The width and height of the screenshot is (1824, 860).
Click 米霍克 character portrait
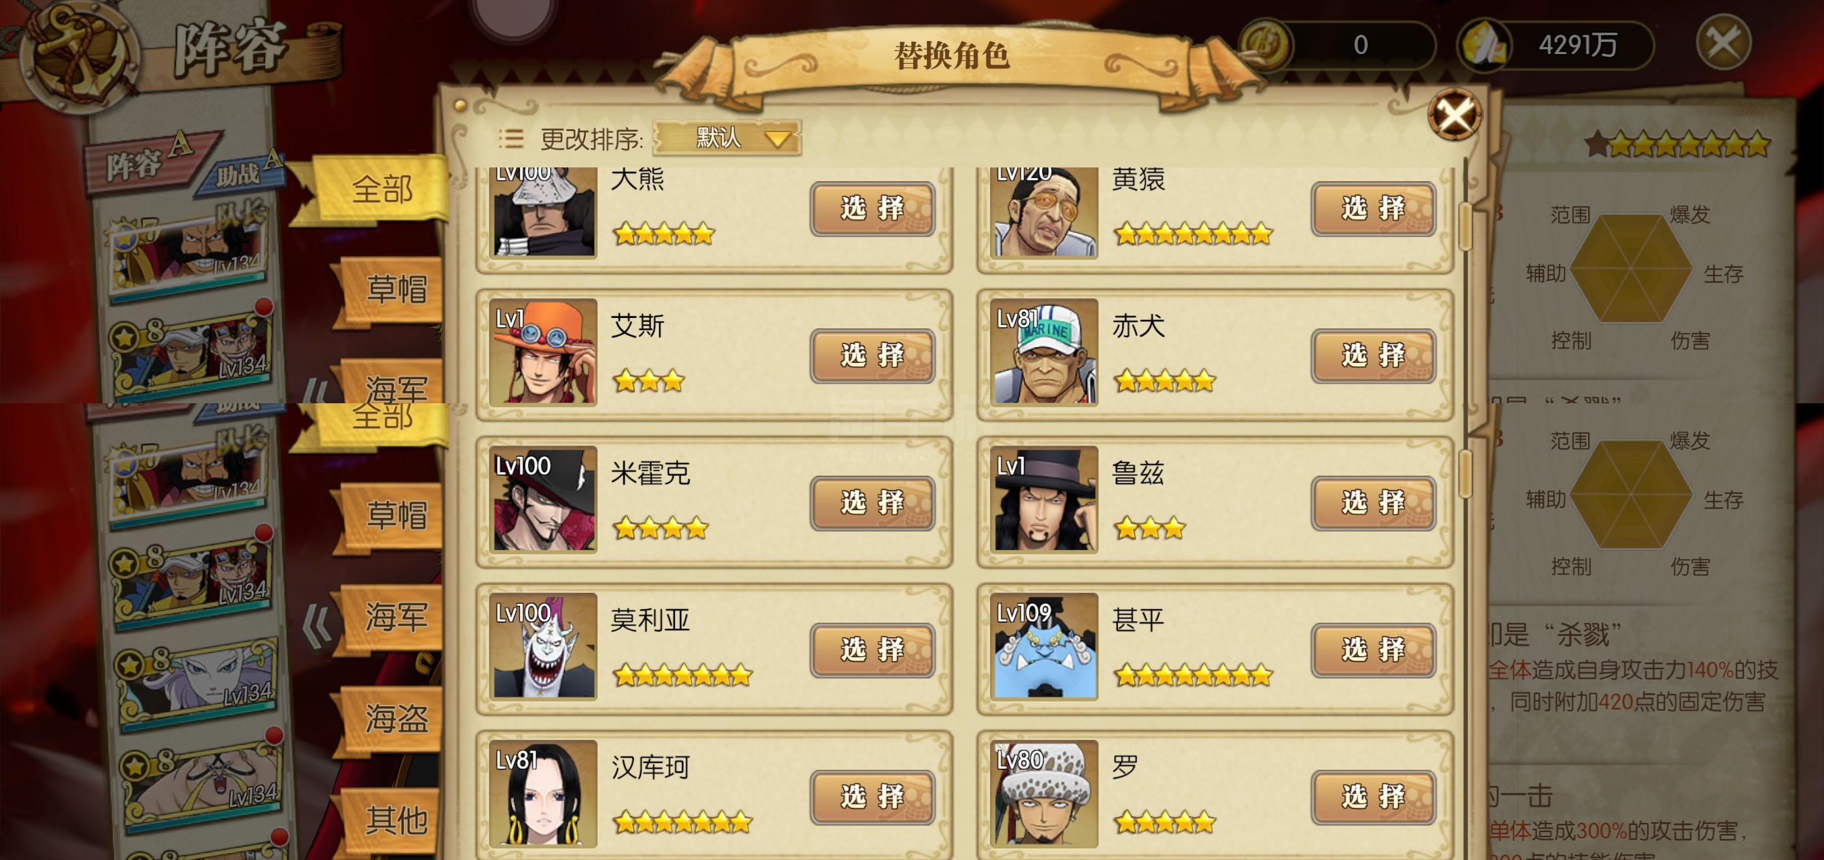click(x=544, y=500)
